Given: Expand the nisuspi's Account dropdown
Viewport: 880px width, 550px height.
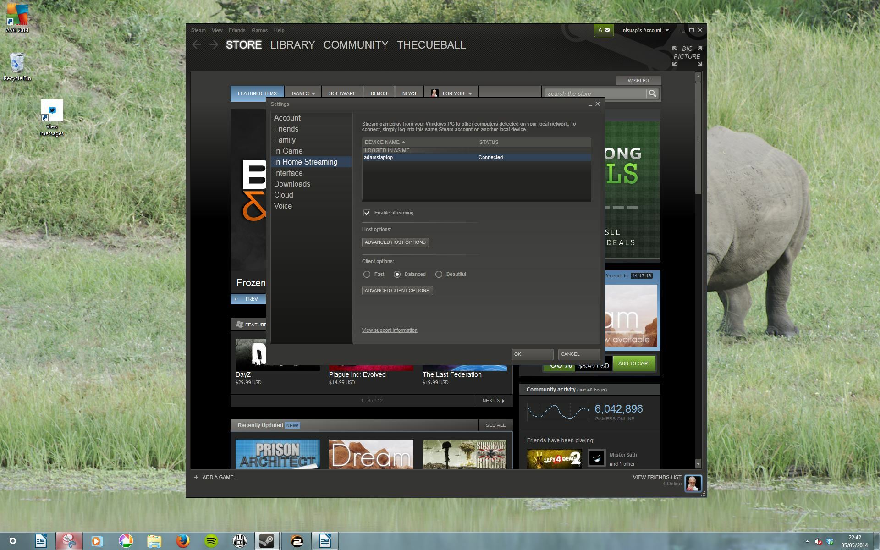Looking at the screenshot, I should coord(645,30).
